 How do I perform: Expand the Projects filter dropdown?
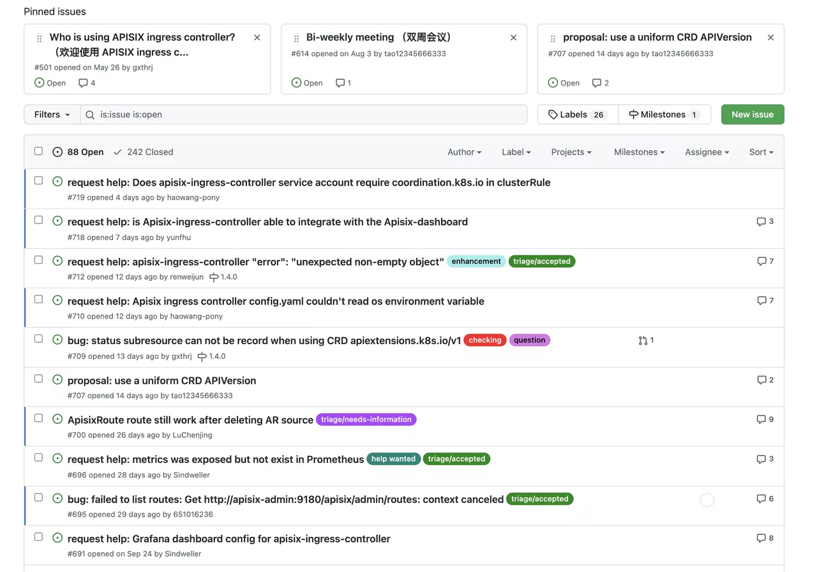pyautogui.click(x=571, y=152)
